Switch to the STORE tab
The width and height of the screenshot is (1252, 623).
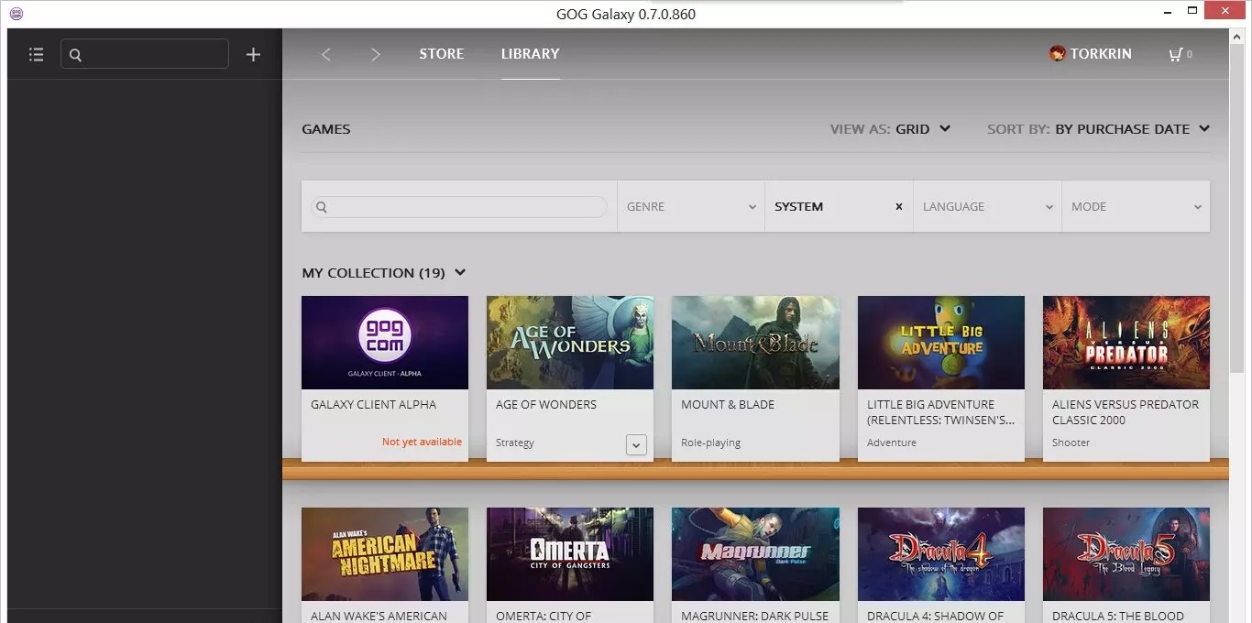click(x=442, y=53)
